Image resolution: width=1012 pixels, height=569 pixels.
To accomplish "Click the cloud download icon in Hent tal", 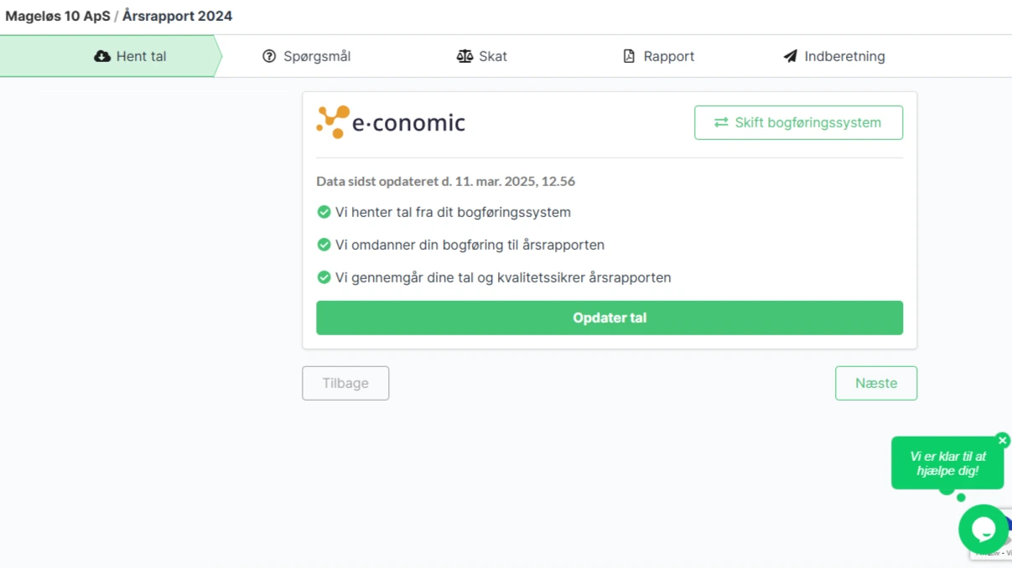I will [102, 56].
